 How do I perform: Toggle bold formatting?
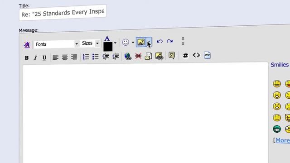tap(27, 58)
